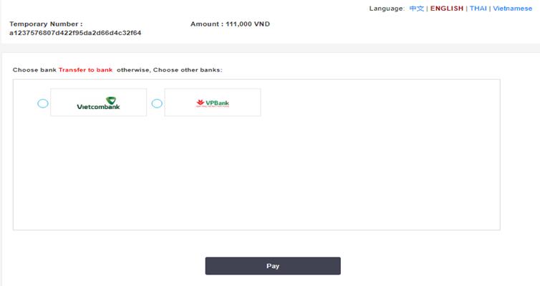Viewport: 540px width, 286px height.
Task: Switch language to Chinese (中文)
Action: pyautogui.click(x=416, y=9)
